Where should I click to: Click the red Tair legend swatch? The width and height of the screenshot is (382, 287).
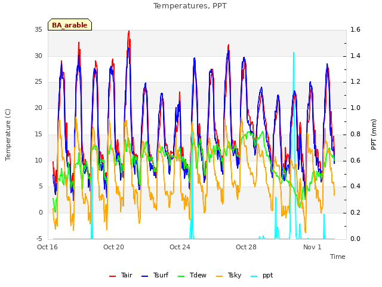112,276
